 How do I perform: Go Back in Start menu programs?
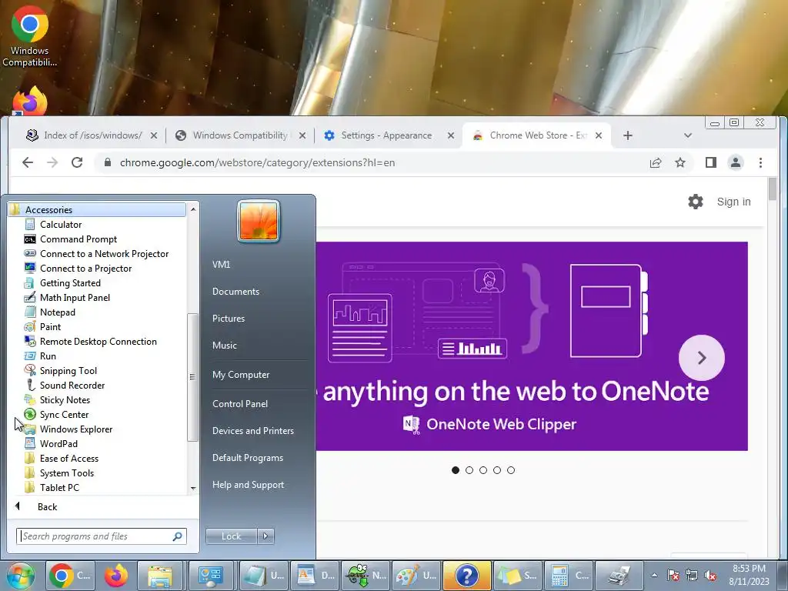click(47, 506)
